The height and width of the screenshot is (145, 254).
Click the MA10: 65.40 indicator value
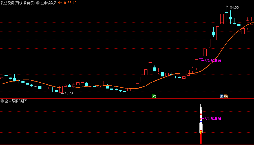tap(67, 3)
